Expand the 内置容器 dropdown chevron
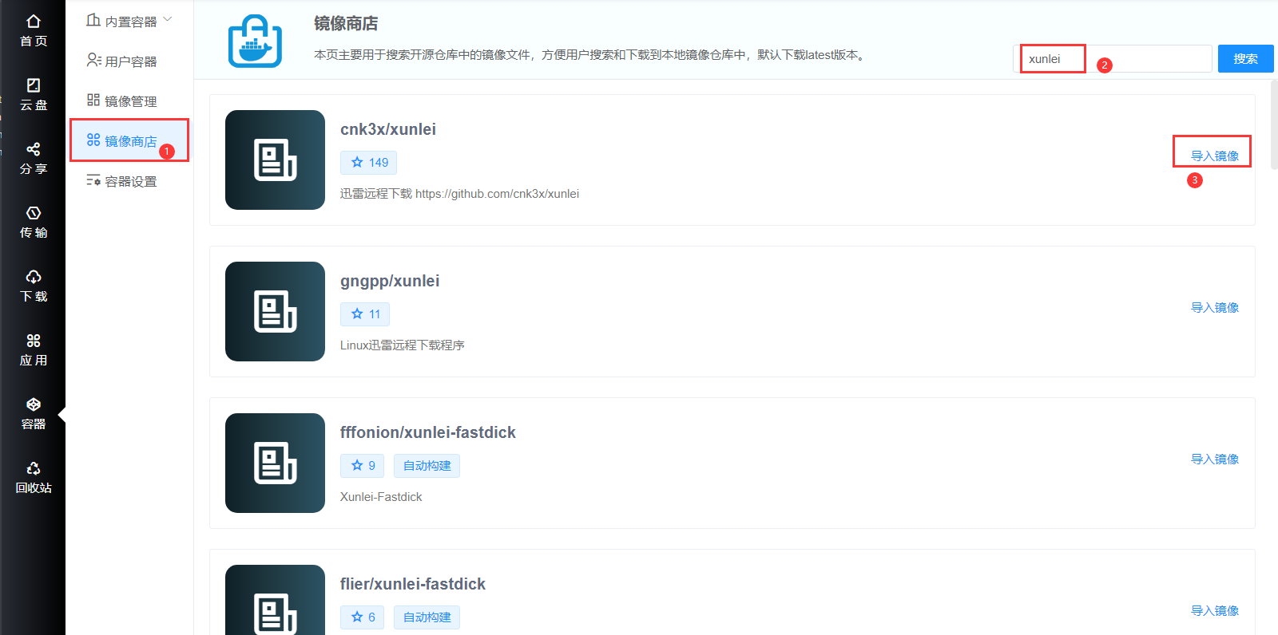1278x635 pixels. tap(168, 19)
